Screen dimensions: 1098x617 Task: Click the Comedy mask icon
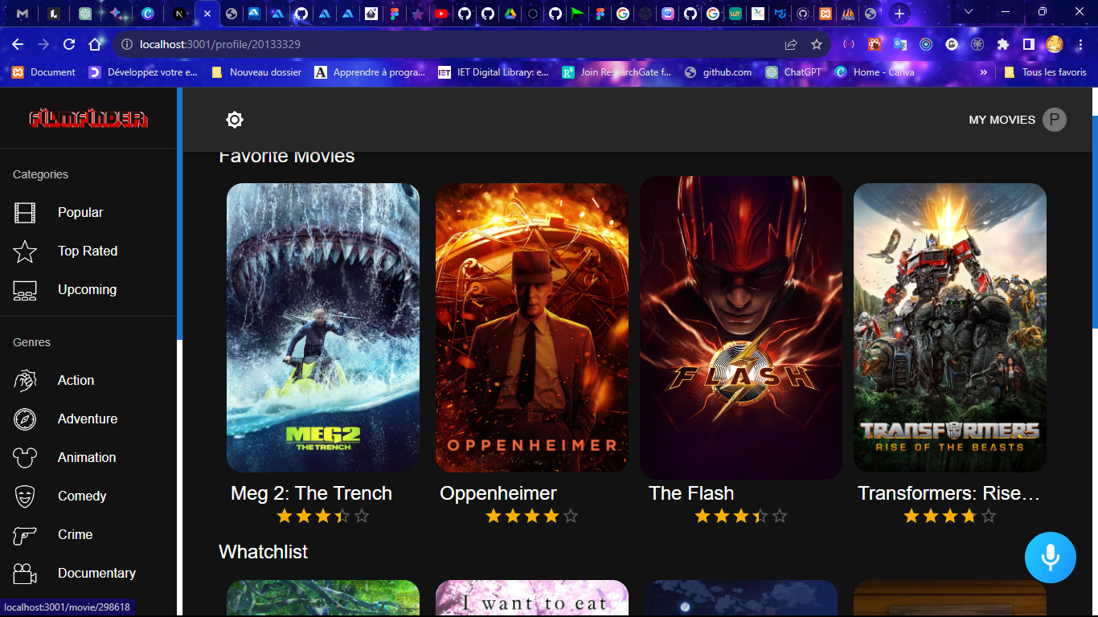(x=25, y=496)
